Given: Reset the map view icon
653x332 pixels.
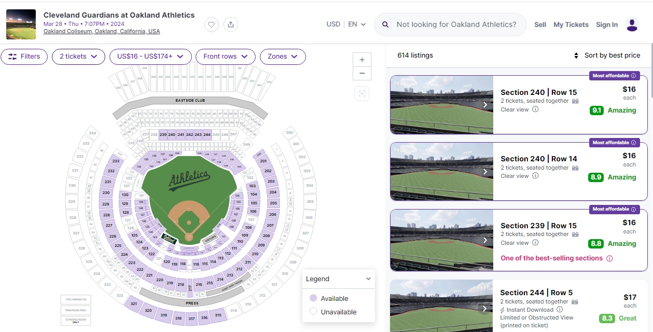Looking at the screenshot, I should (x=362, y=93).
